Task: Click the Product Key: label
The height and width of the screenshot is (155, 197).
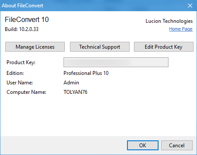Action: tap(21, 62)
